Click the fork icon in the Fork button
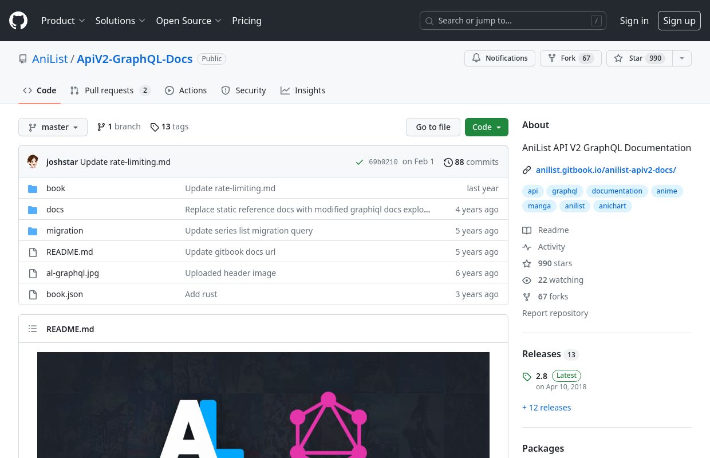The width and height of the screenshot is (710, 458). [x=552, y=58]
